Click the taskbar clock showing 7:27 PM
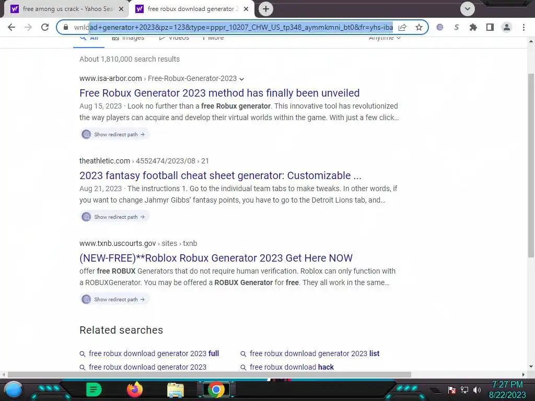The width and height of the screenshot is (535, 401). (507, 390)
